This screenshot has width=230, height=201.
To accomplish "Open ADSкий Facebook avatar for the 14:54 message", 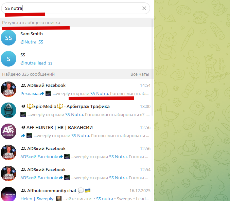I will 8,89.
